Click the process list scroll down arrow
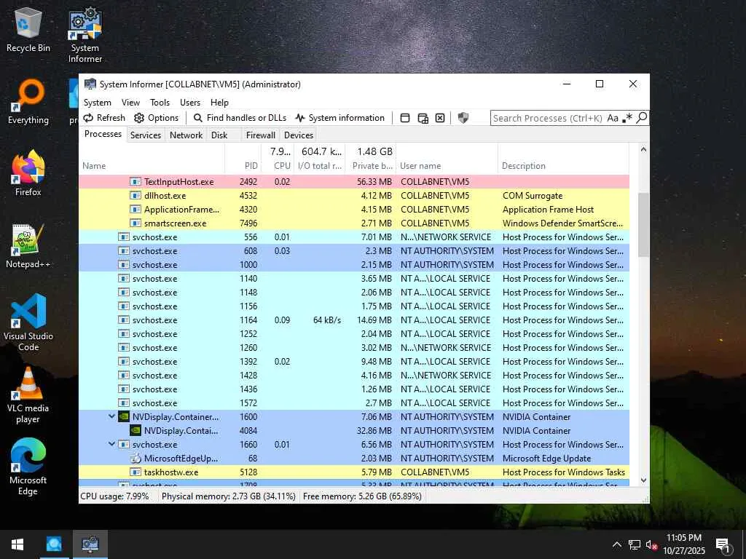 pos(643,480)
